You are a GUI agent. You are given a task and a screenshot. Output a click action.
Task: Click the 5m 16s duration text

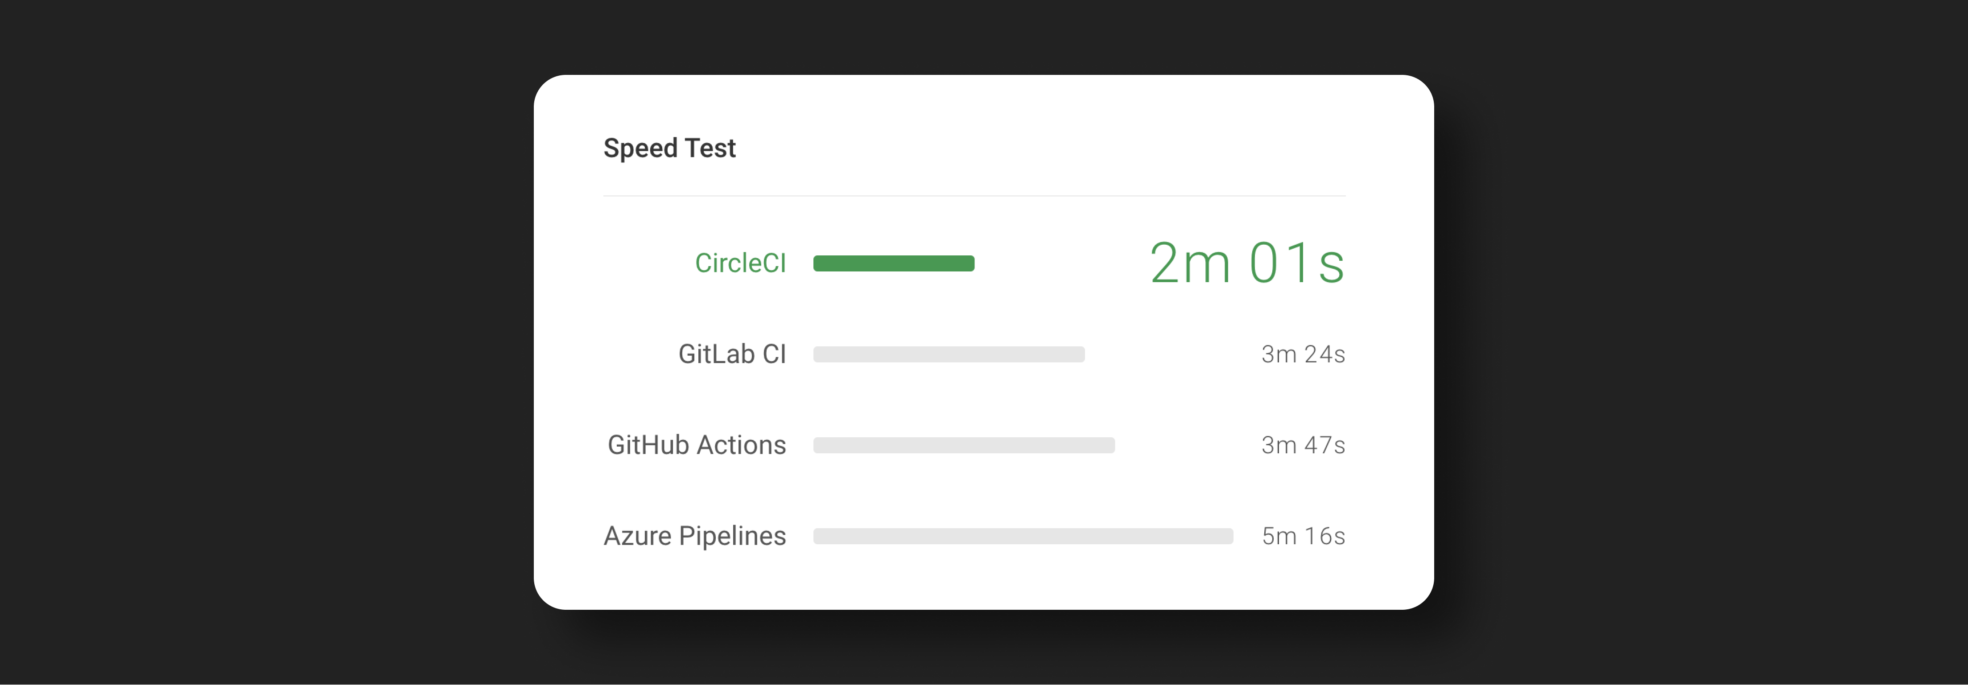tap(1303, 536)
